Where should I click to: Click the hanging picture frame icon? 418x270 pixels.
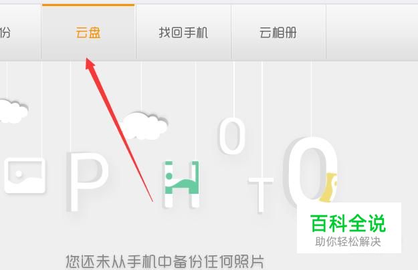click(x=25, y=175)
